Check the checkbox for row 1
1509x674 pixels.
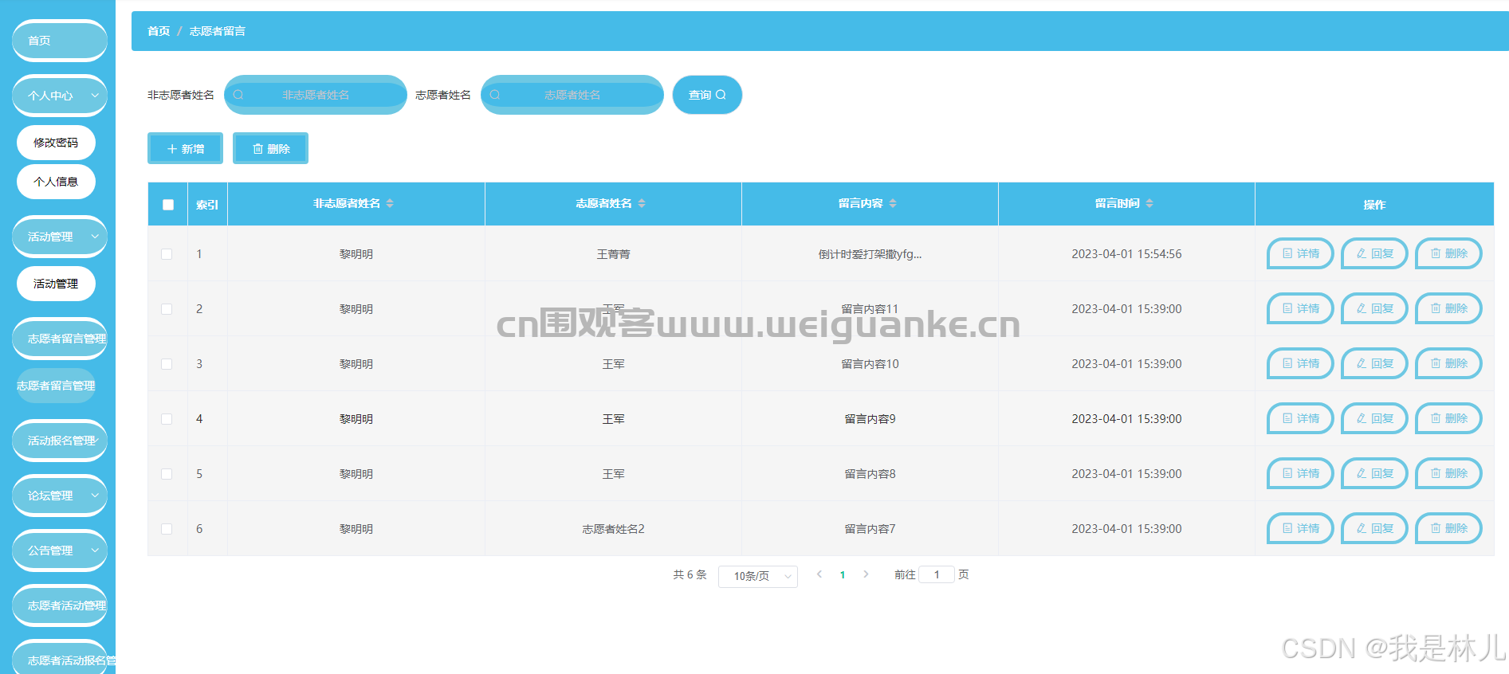click(x=167, y=254)
